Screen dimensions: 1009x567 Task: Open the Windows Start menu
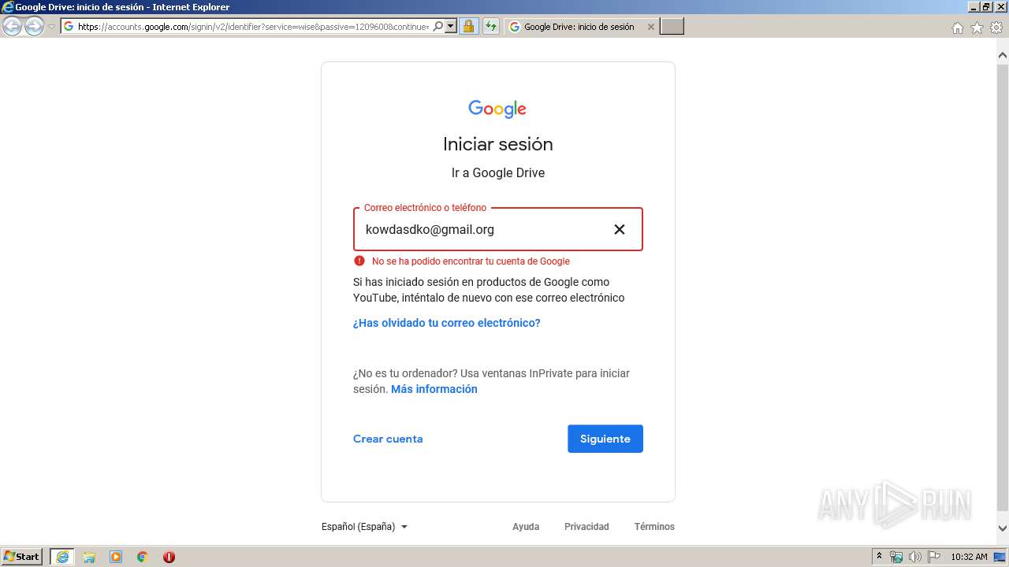coord(22,557)
